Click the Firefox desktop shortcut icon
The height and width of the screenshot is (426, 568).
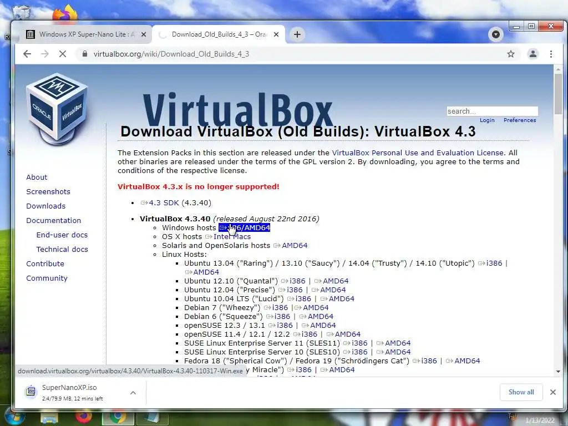coord(65,14)
